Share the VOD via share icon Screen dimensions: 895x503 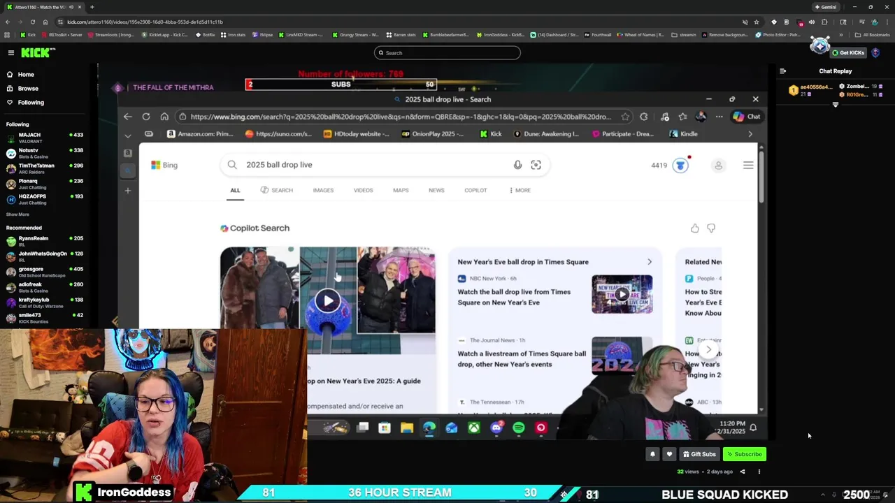coord(743,472)
